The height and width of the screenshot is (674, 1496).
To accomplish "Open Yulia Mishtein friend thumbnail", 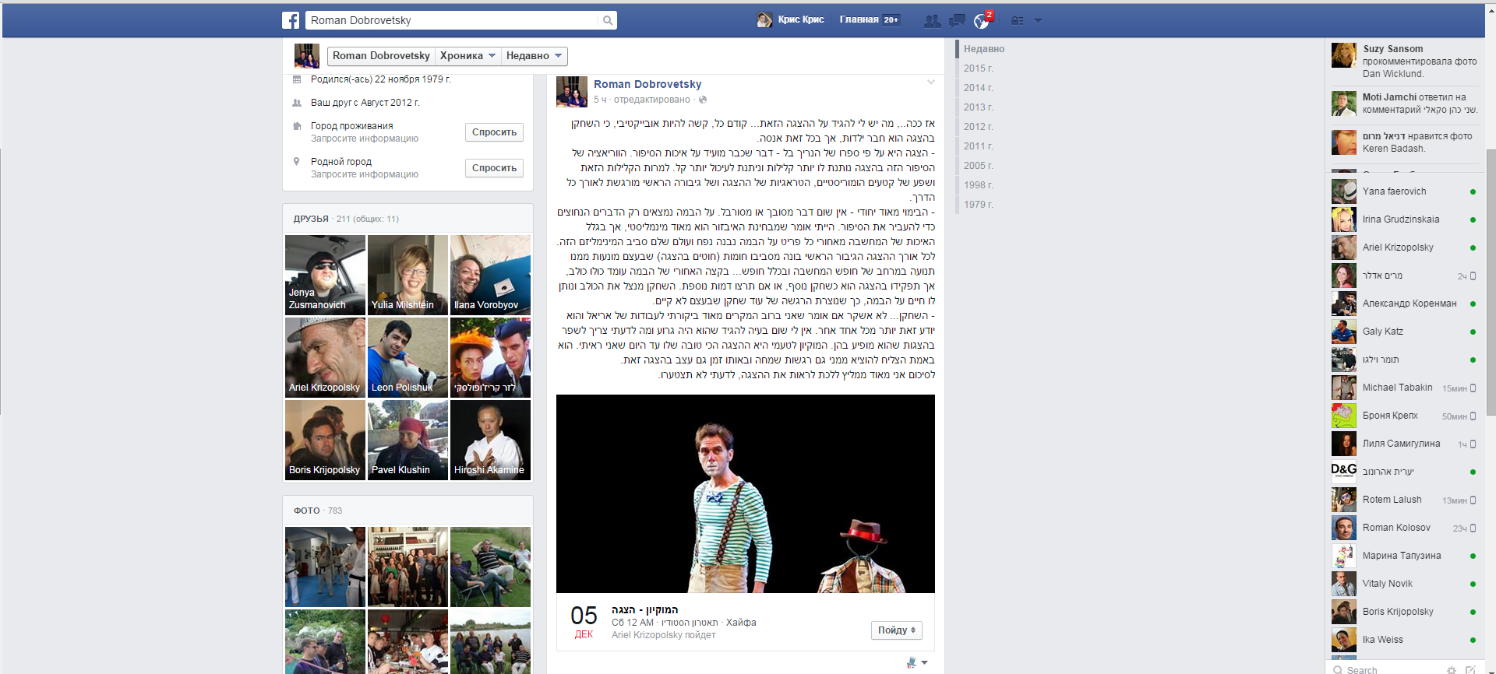I will click(x=408, y=275).
